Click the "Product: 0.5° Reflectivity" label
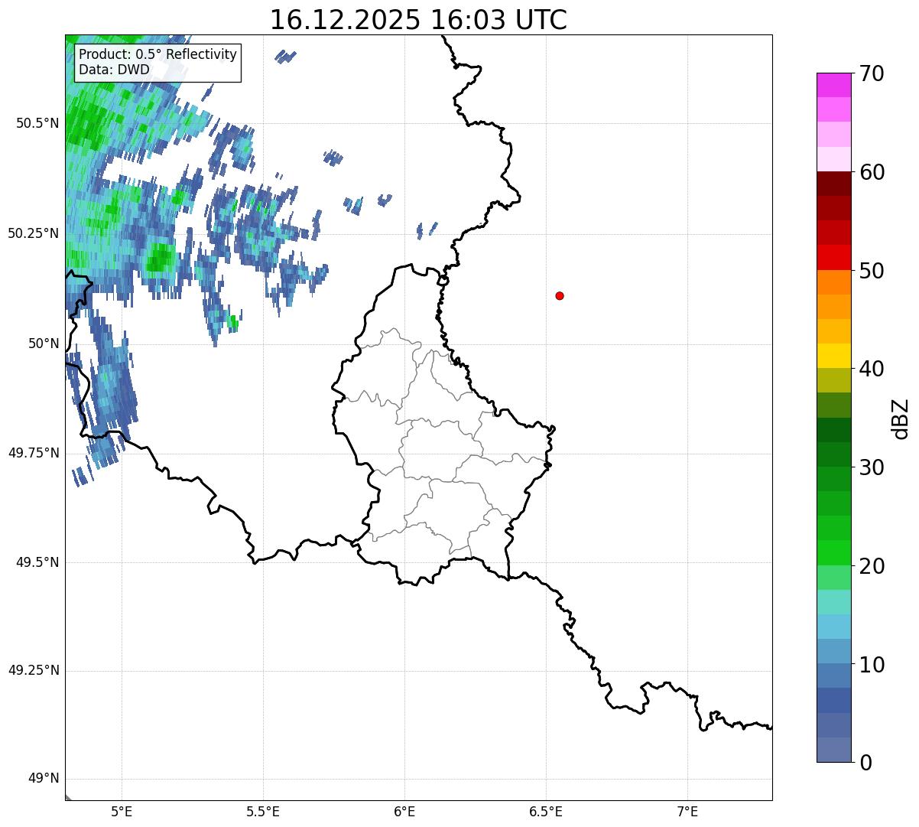This screenshot has width=919, height=827. [158, 55]
